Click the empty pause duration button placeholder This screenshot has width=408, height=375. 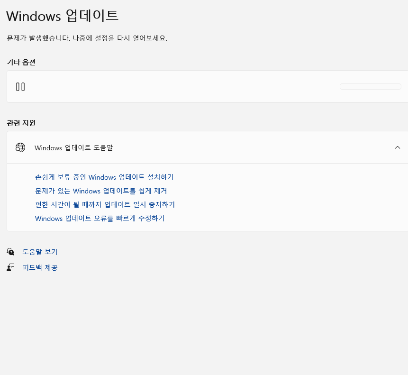[370, 86]
